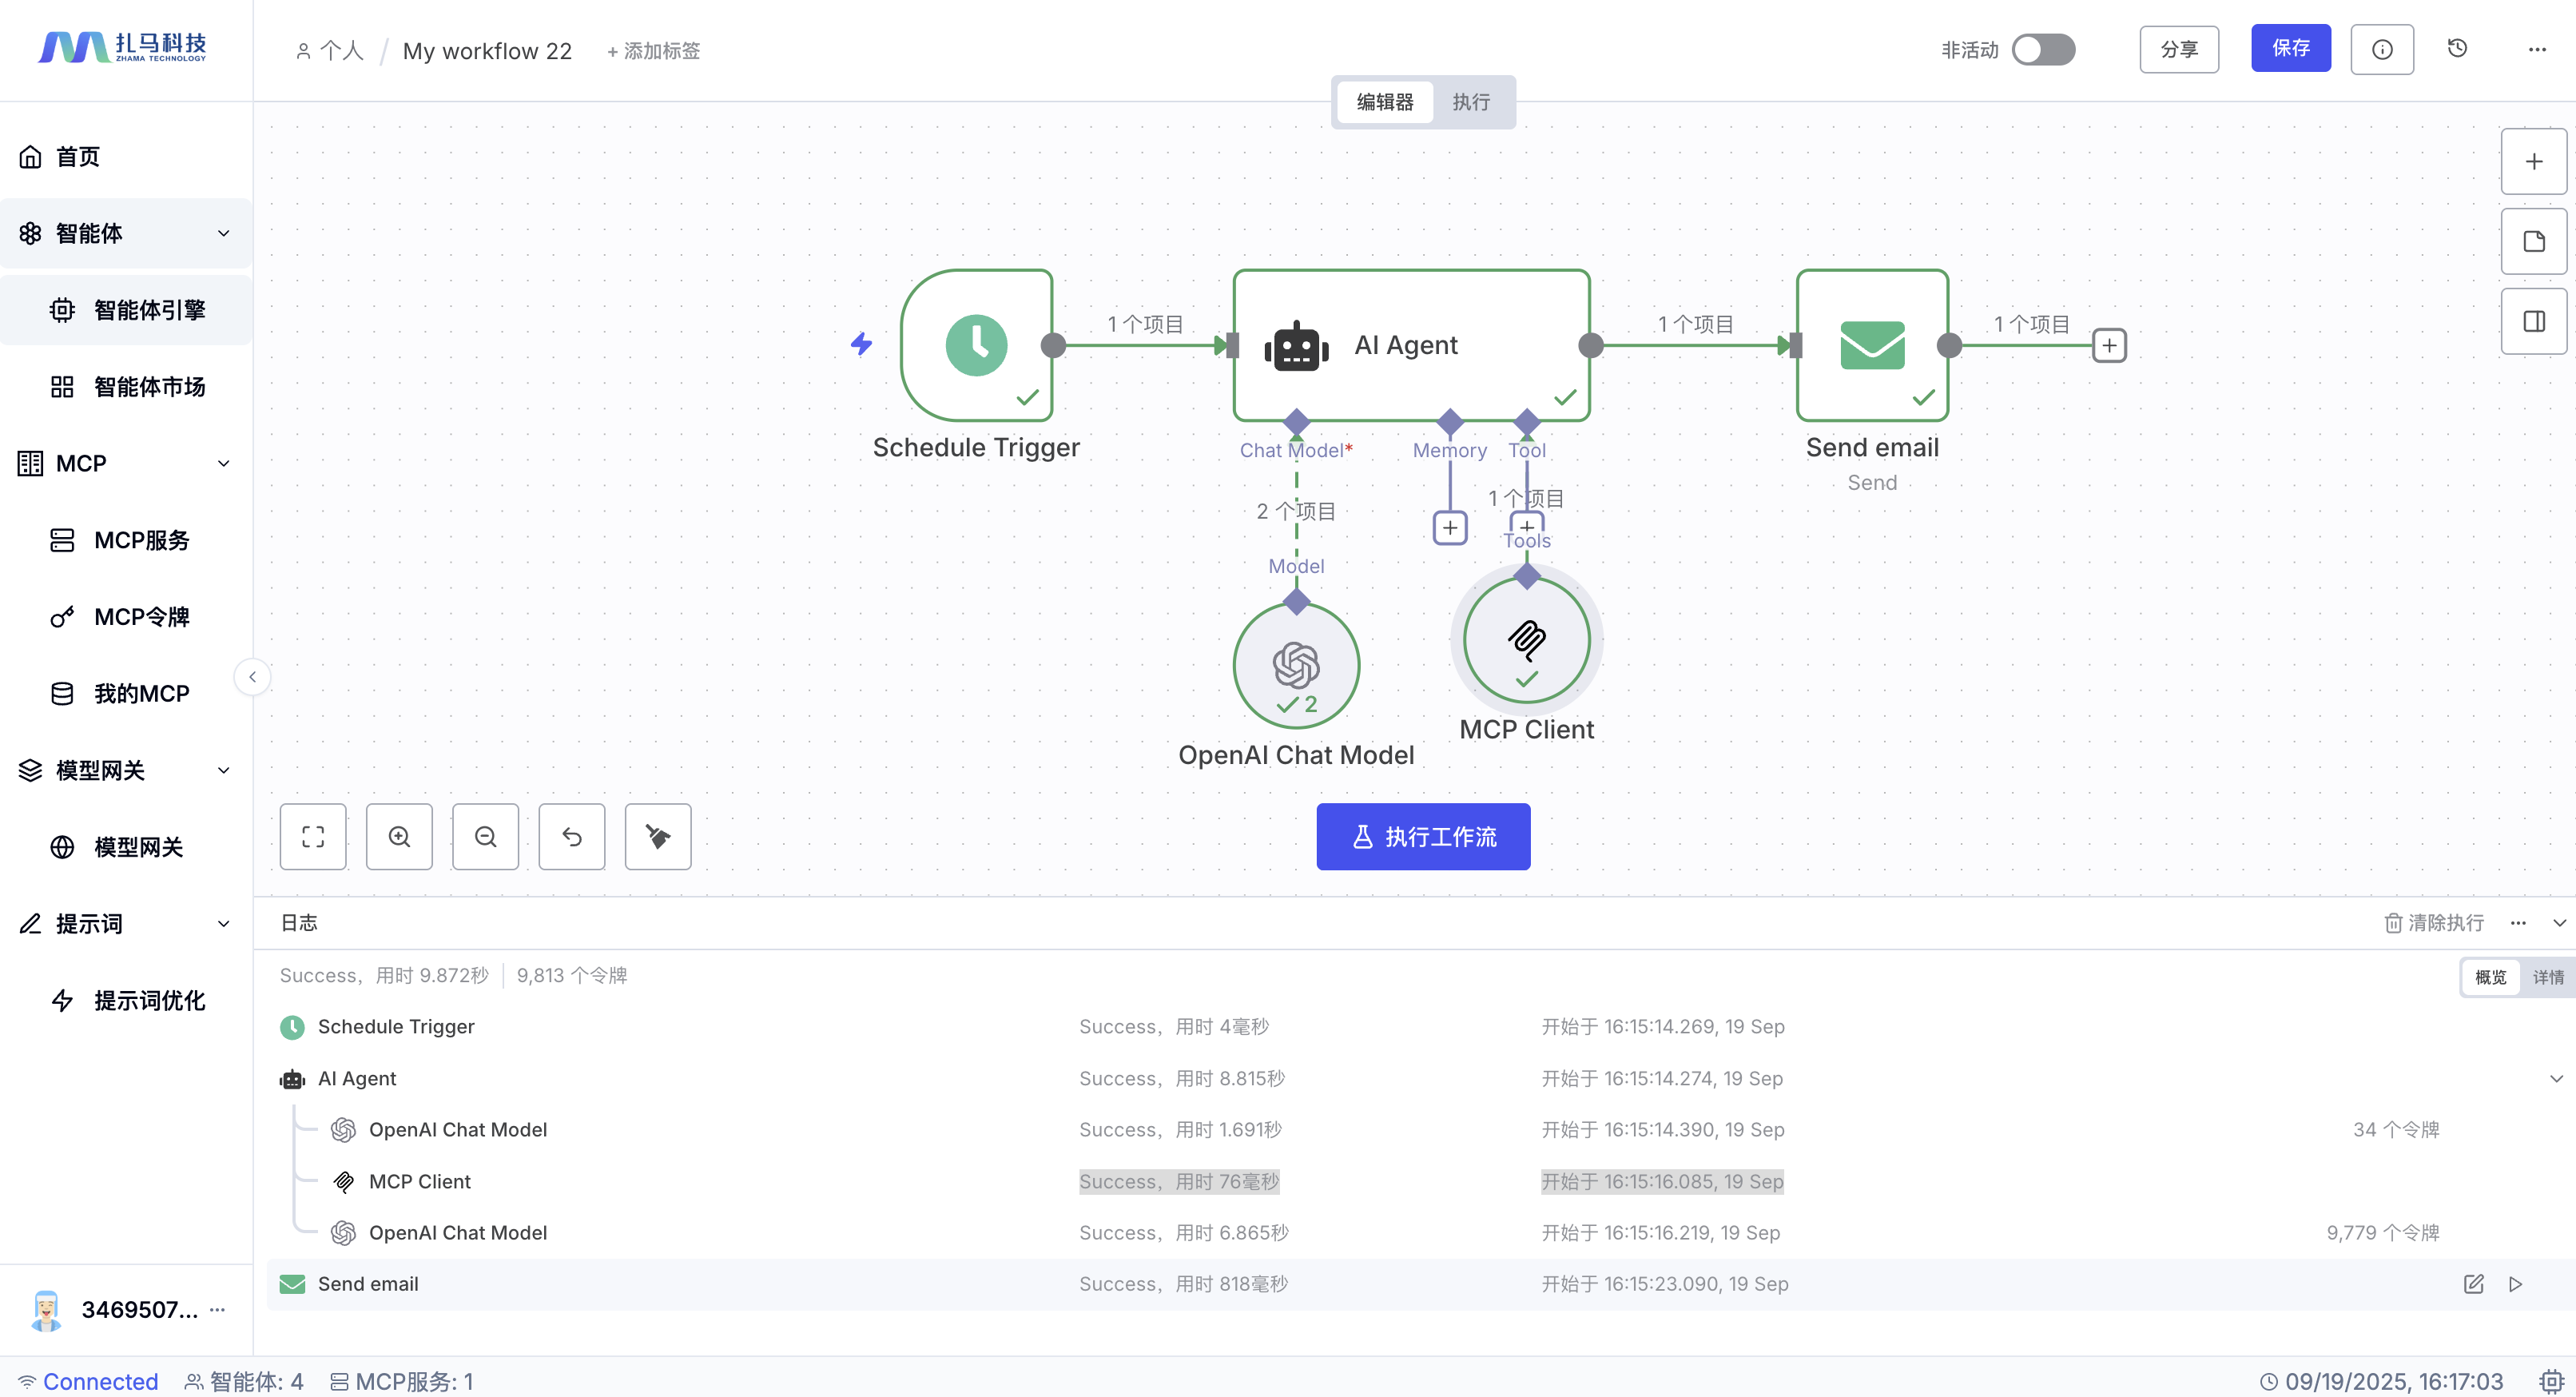Click the play icon on Send email row

pyautogui.click(x=2515, y=1284)
